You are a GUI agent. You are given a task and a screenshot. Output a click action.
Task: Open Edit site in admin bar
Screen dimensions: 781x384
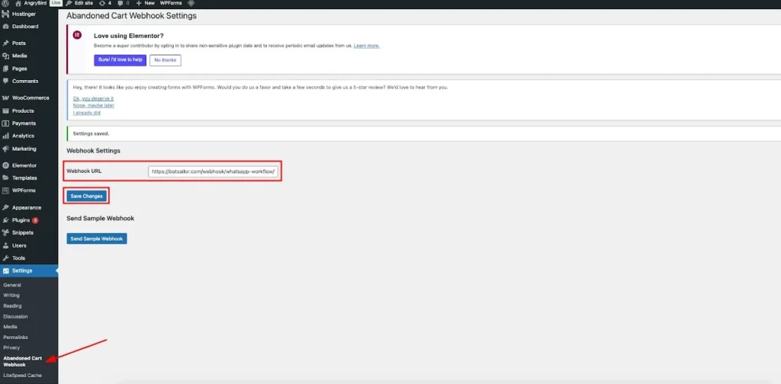pos(79,3)
